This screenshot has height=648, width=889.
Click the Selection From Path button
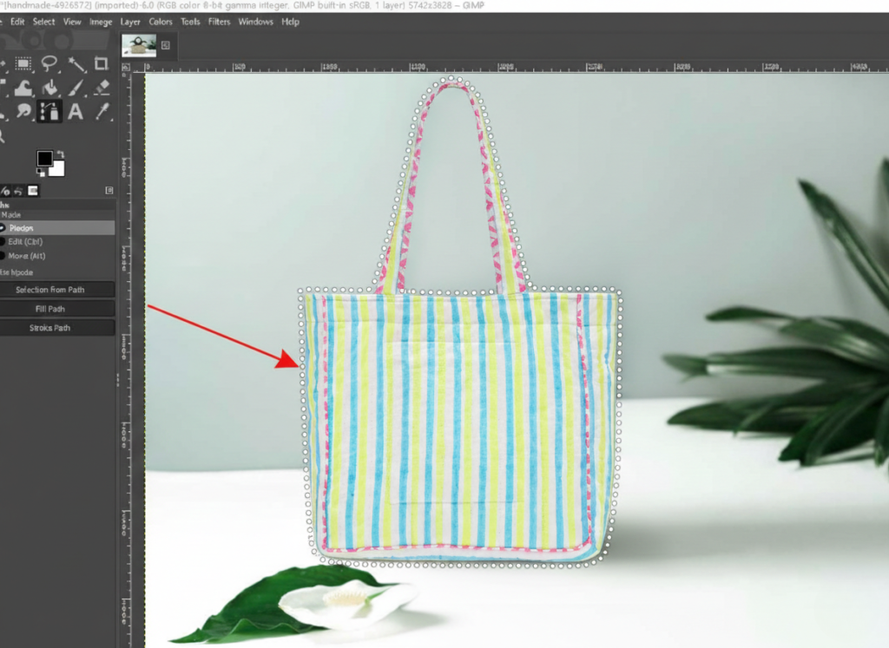(x=57, y=289)
